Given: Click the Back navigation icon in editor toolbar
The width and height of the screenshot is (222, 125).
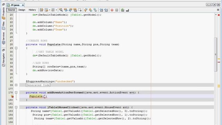Looking at the screenshot, I should [46, 10].
